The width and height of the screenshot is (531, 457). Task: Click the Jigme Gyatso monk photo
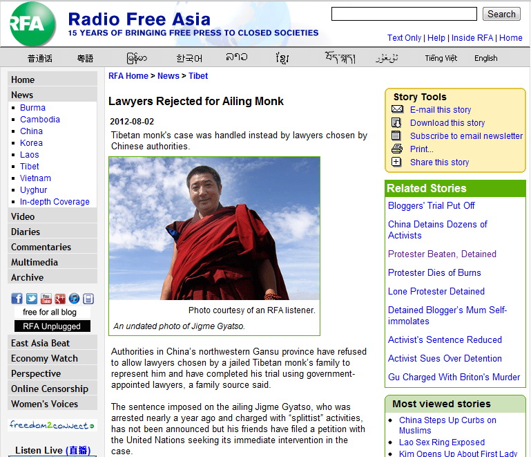point(214,228)
